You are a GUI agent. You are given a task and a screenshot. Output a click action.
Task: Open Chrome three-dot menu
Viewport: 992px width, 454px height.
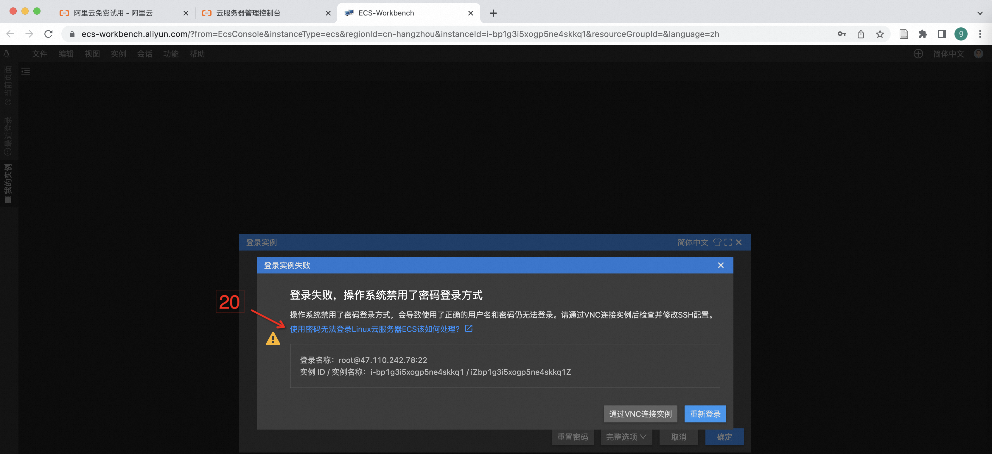980,34
